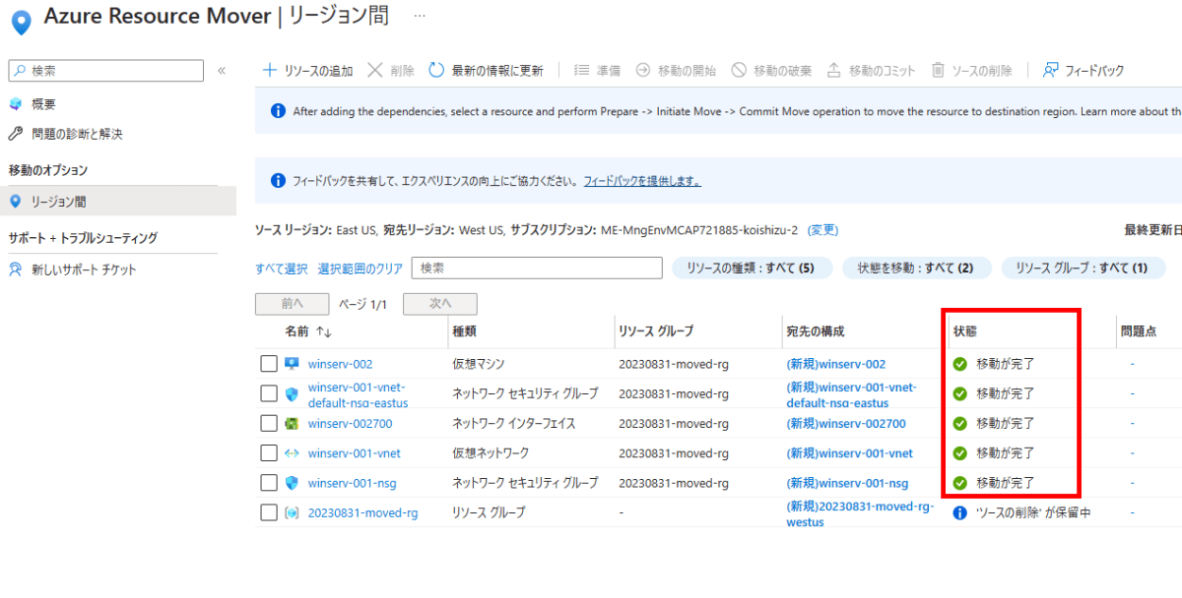This screenshot has height=598, width=1182.
Task: Refresh with 最新の情報に更新
Action: [487, 71]
